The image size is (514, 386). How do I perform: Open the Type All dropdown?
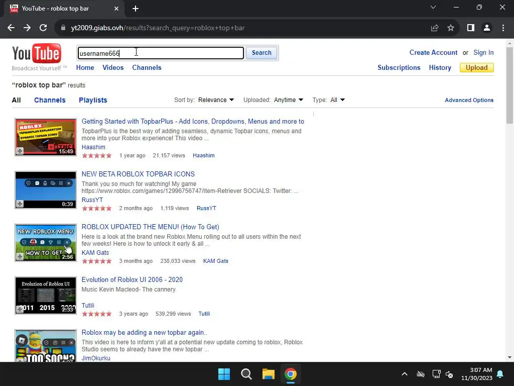(x=338, y=100)
